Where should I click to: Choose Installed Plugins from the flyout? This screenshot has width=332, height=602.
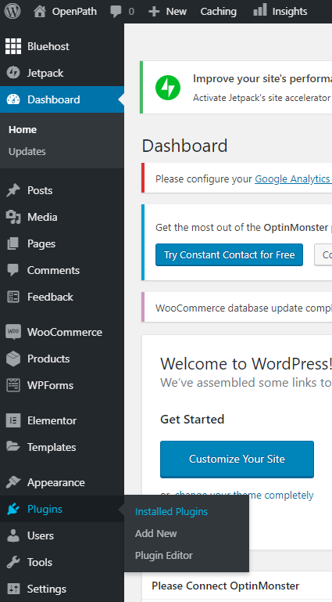pos(171,512)
